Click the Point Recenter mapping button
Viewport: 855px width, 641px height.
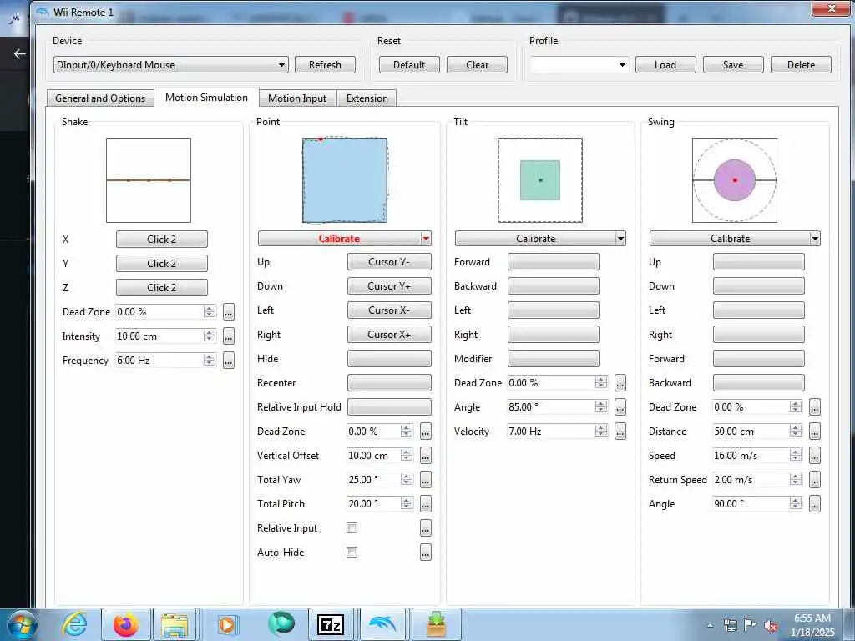(389, 382)
